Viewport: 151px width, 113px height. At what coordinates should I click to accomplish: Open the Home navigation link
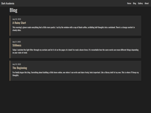click(x=129, y=3)
